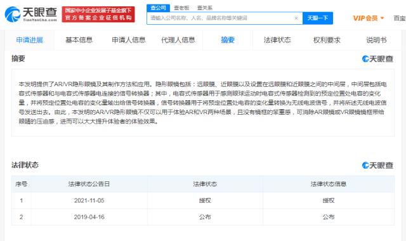This screenshot has width=406, height=241.
Task: Click the 摘要 section heading
Action: 18,58
